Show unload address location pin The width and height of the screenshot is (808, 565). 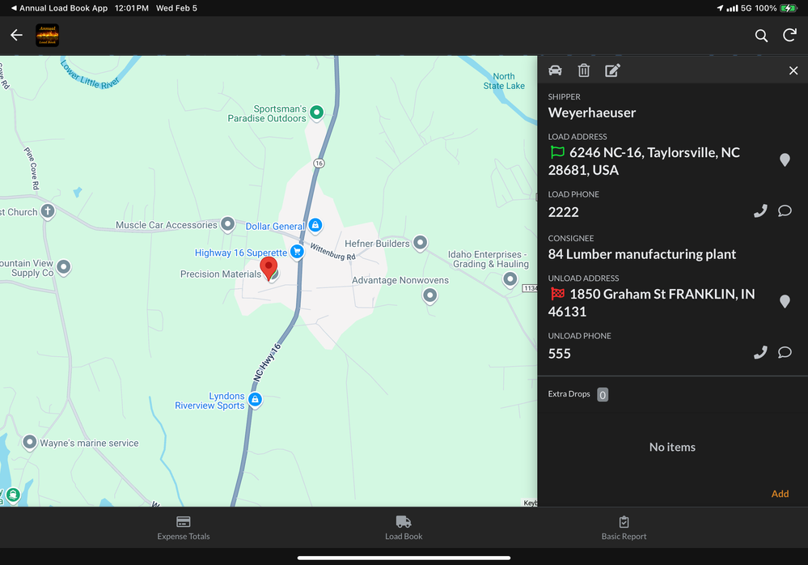click(785, 301)
